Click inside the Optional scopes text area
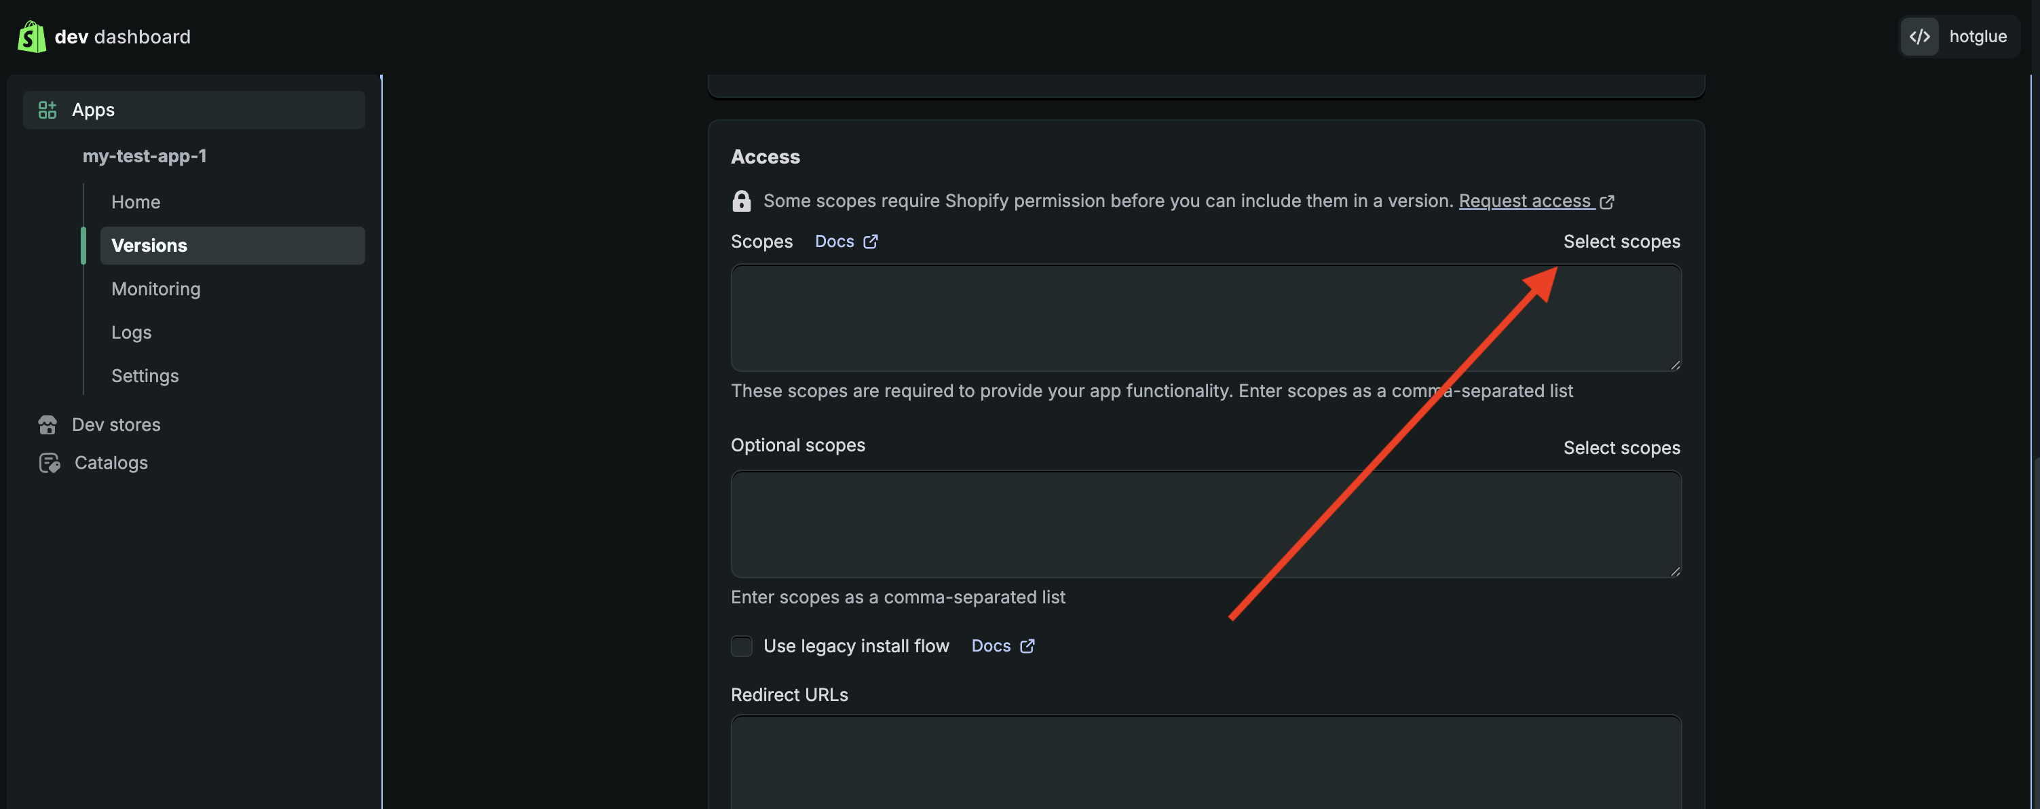This screenshot has height=809, width=2040. (x=1205, y=524)
